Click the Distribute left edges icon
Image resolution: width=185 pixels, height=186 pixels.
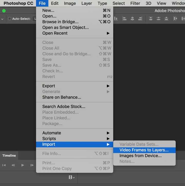pos(175,19)
